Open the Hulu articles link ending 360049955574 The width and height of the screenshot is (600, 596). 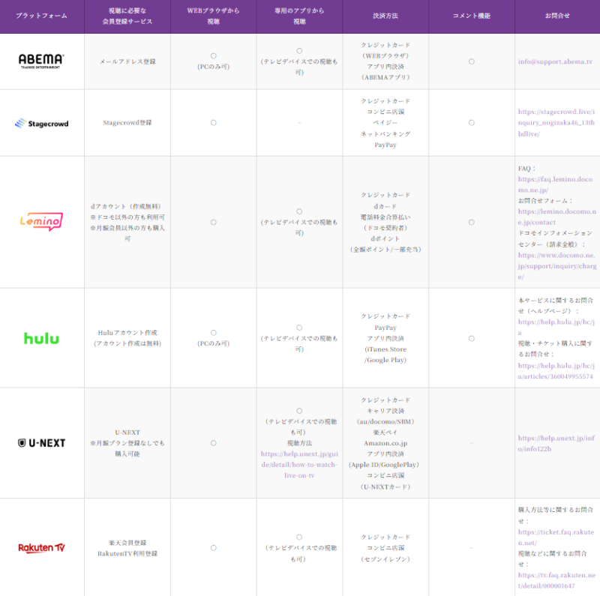(556, 371)
